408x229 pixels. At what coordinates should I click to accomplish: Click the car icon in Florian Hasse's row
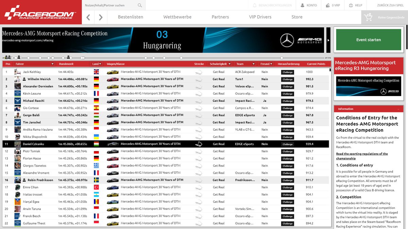coord(113,158)
